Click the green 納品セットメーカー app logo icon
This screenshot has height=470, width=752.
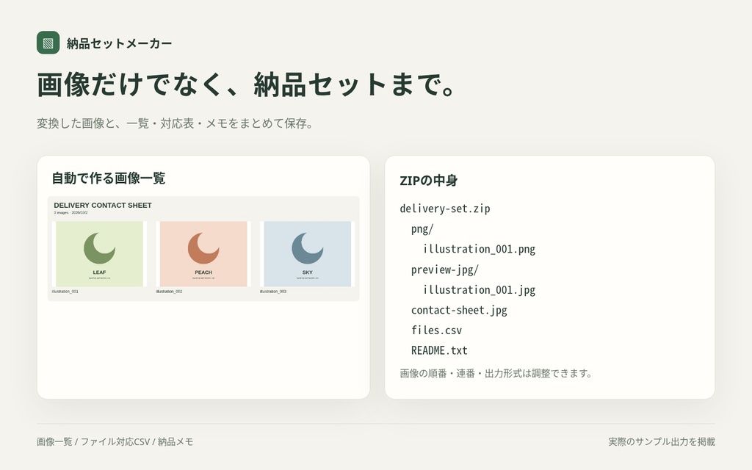(x=48, y=43)
